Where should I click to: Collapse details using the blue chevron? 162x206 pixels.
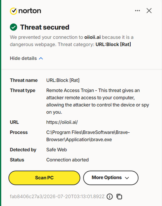pos(41,58)
